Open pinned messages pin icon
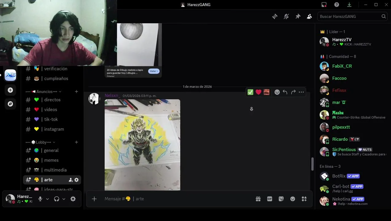Image resolution: width=391 pixels, height=221 pixels. [x=298, y=17]
